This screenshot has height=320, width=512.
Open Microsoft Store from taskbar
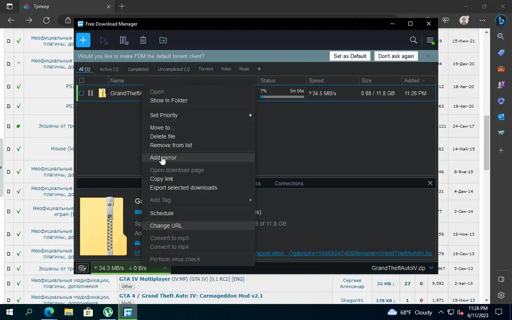[x=88, y=312]
